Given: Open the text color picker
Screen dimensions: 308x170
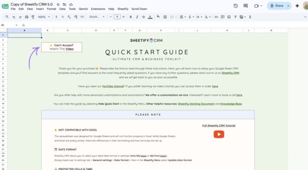Looking at the screenshot, I should coord(150,17).
